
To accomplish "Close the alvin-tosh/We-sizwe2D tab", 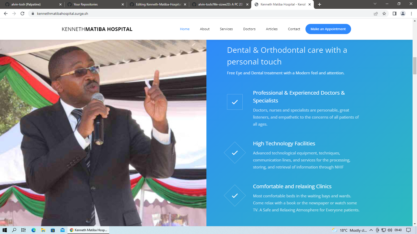I will 247,4.
